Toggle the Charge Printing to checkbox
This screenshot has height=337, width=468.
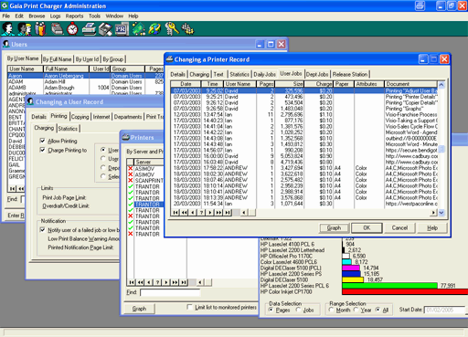click(43, 150)
